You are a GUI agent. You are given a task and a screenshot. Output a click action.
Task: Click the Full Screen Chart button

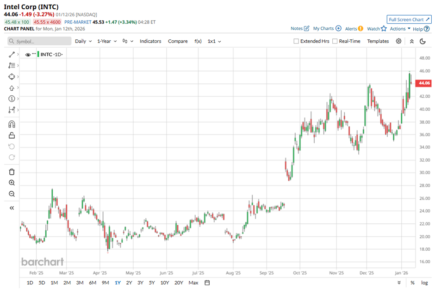pyautogui.click(x=409, y=19)
